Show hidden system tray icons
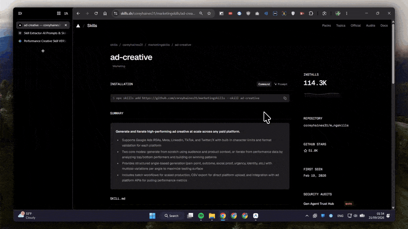The width and height of the screenshot is (408, 229). pyautogui.click(x=307, y=216)
